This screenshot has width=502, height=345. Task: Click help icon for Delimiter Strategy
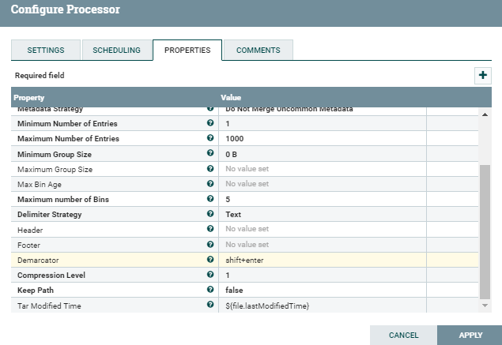pos(210,214)
